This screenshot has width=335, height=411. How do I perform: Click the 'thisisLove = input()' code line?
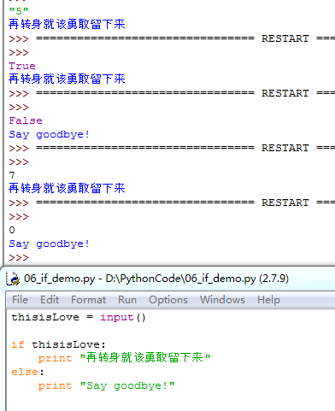point(79,317)
